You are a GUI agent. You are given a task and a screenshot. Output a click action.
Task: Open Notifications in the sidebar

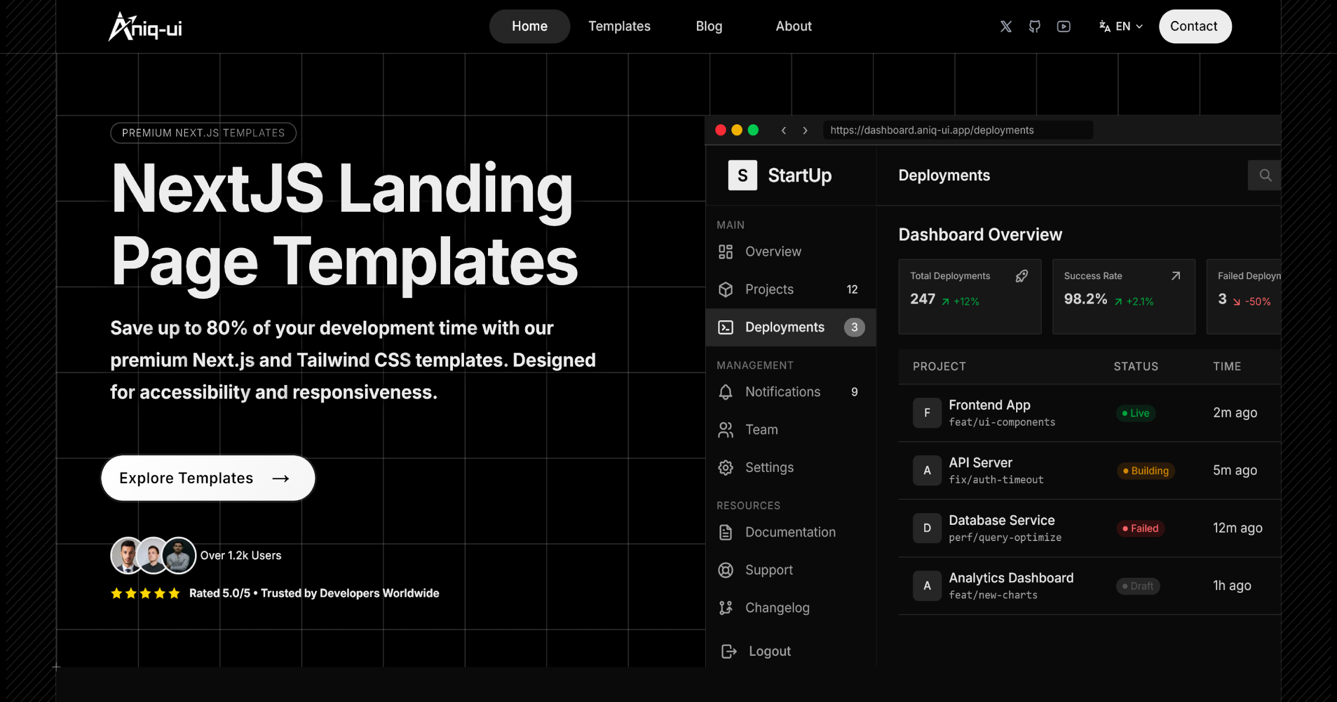[783, 392]
